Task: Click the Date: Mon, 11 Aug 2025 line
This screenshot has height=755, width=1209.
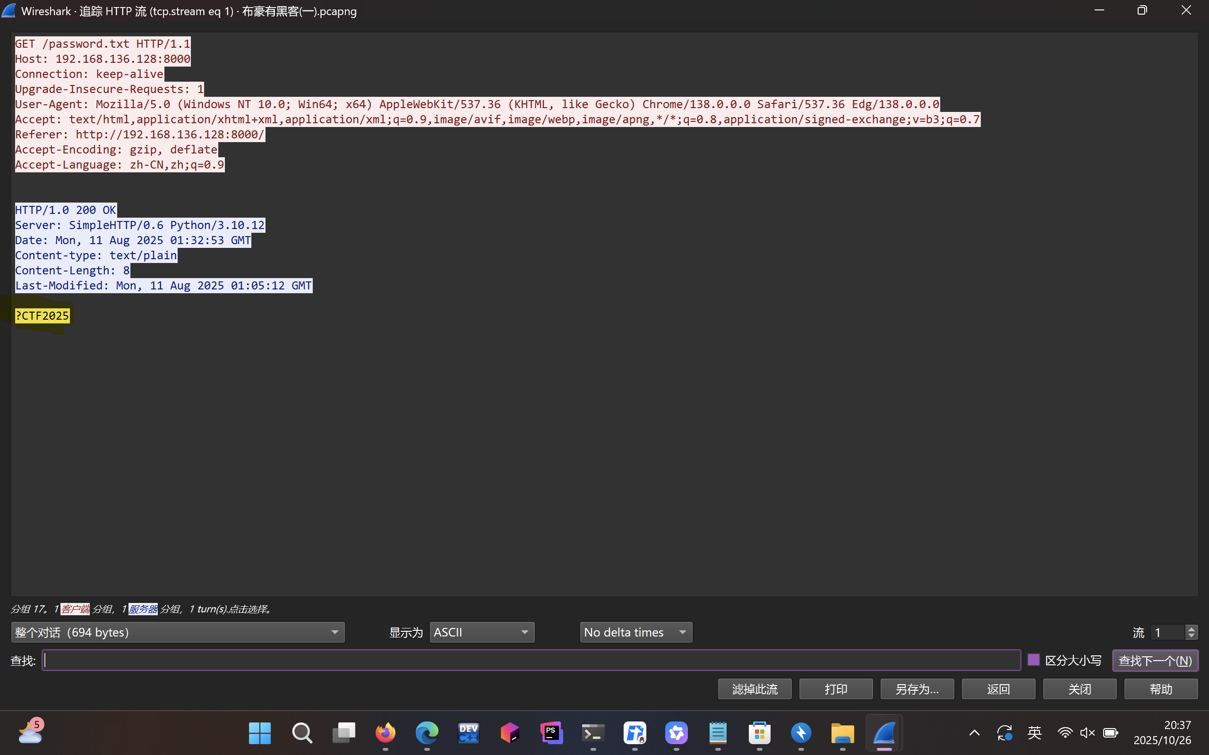Action: pos(133,240)
